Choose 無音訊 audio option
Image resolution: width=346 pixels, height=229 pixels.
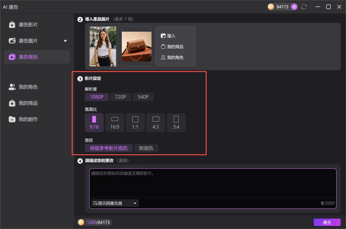(146, 148)
